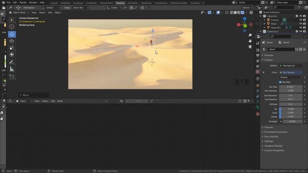
Task: Open the viewport Add menu
Action: point(50,12)
